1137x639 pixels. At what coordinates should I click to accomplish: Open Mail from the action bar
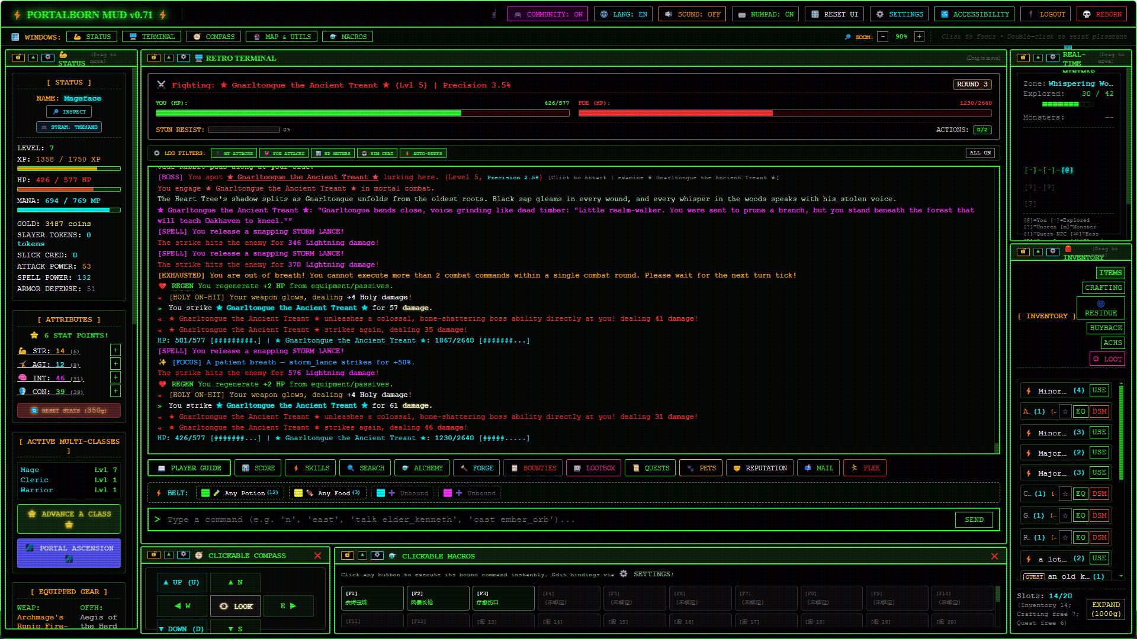pyautogui.click(x=818, y=468)
